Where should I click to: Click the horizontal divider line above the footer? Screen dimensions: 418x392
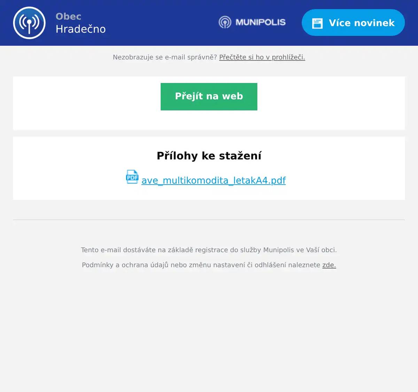pyautogui.click(x=209, y=220)
